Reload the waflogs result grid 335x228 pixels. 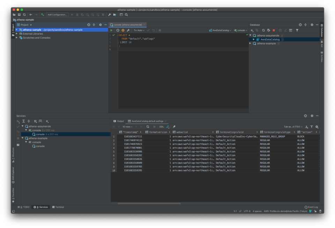point(147,127)
